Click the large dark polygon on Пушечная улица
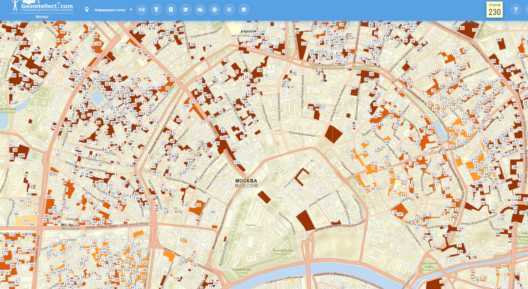The height and width of the screenshot is (289, 528). click(333, 134)
